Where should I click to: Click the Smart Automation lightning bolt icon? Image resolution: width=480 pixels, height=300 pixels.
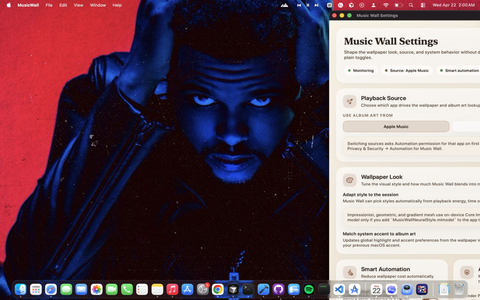pyautogui.click(x=349, y=272)
